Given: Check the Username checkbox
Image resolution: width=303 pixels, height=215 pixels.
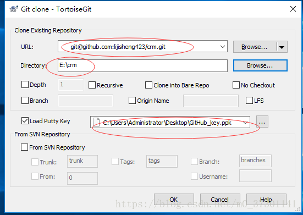Looking at the screenshot, I should [x=194, y=177].
